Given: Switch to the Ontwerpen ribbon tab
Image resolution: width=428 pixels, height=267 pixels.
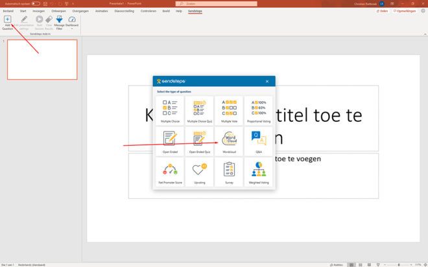Looking at the screenshot, I should point(58,11).
